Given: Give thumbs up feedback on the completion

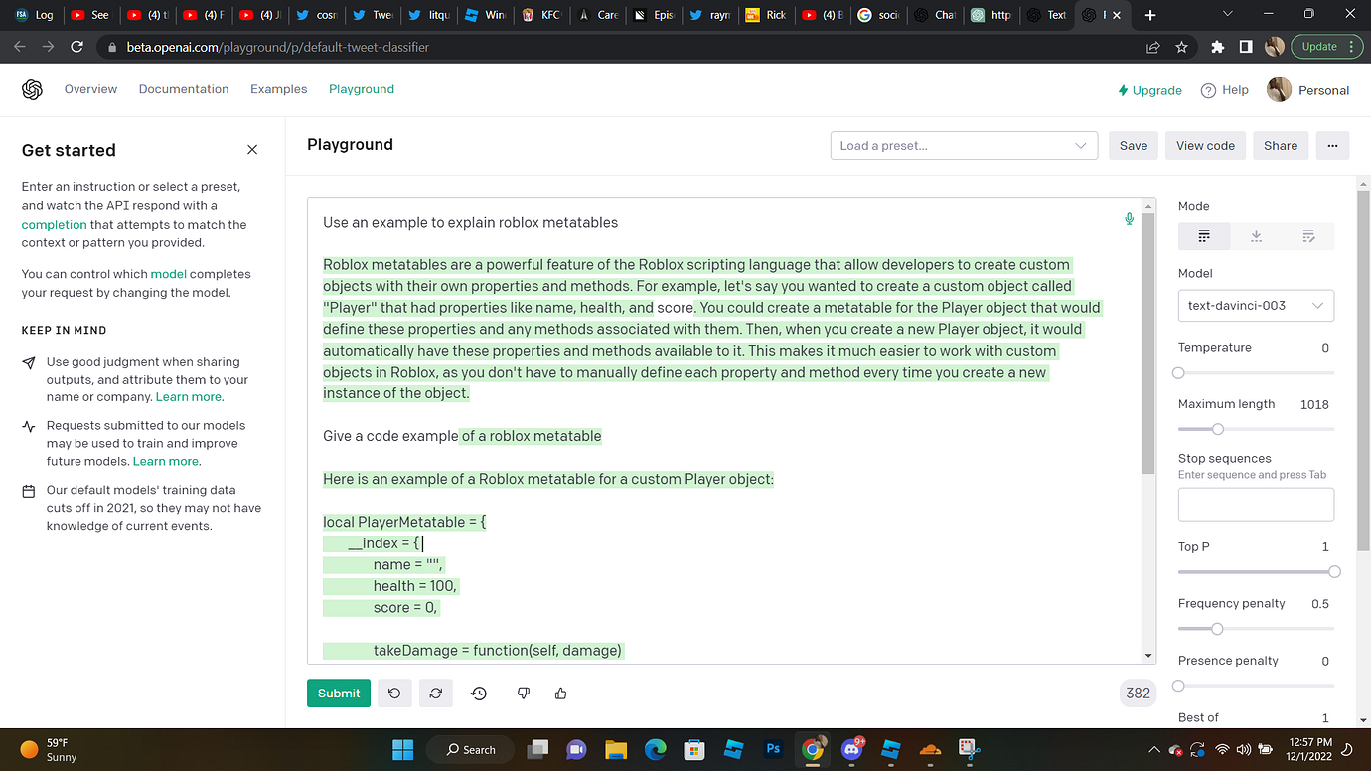Looking at the screenshot, I should 560,693.
